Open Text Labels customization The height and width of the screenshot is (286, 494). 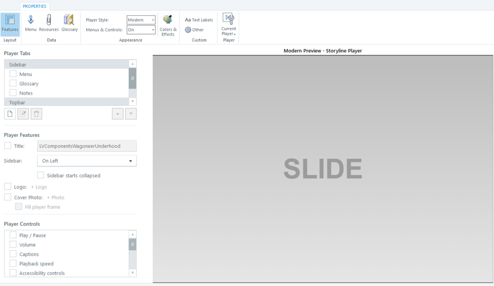coord(199,20)
